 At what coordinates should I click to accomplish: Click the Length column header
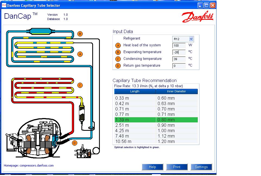click(135, 92)
